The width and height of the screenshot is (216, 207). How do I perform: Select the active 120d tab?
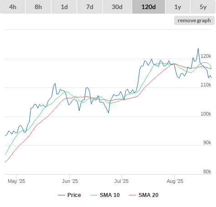pyautogui.click(x=149, y=7)
